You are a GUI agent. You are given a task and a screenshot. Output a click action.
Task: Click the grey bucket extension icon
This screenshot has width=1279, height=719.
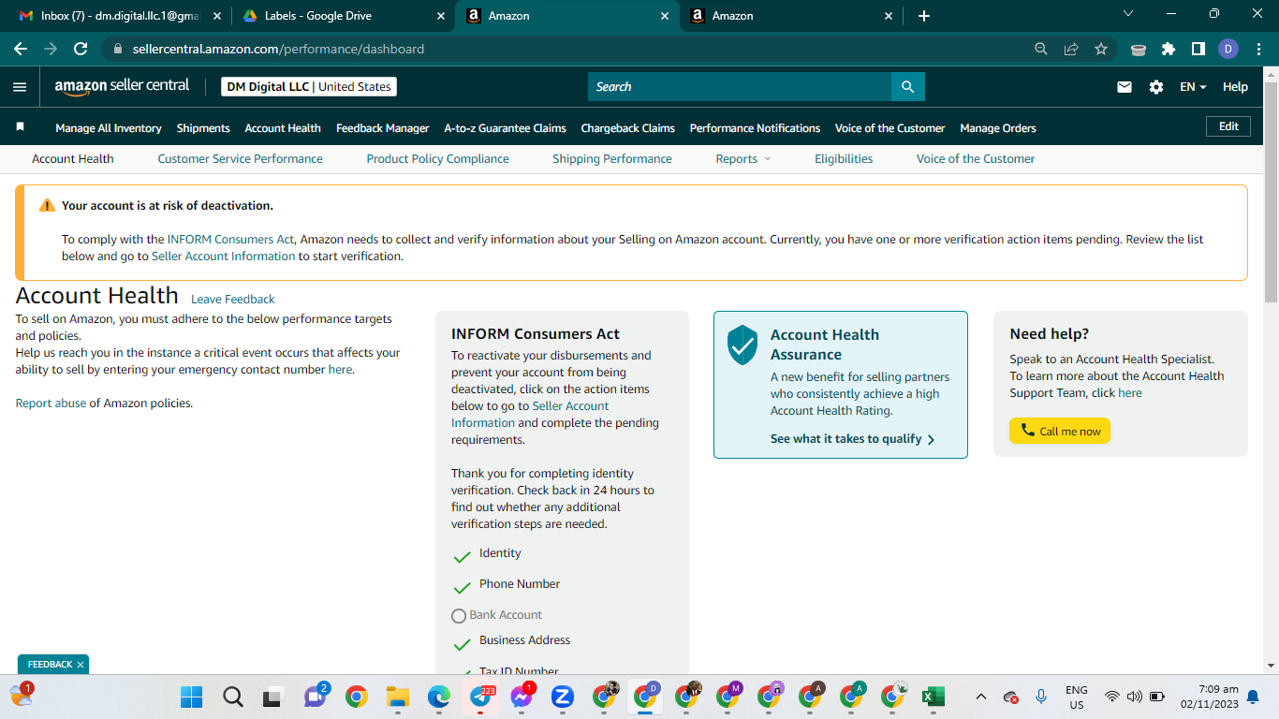pos(1139,49)
